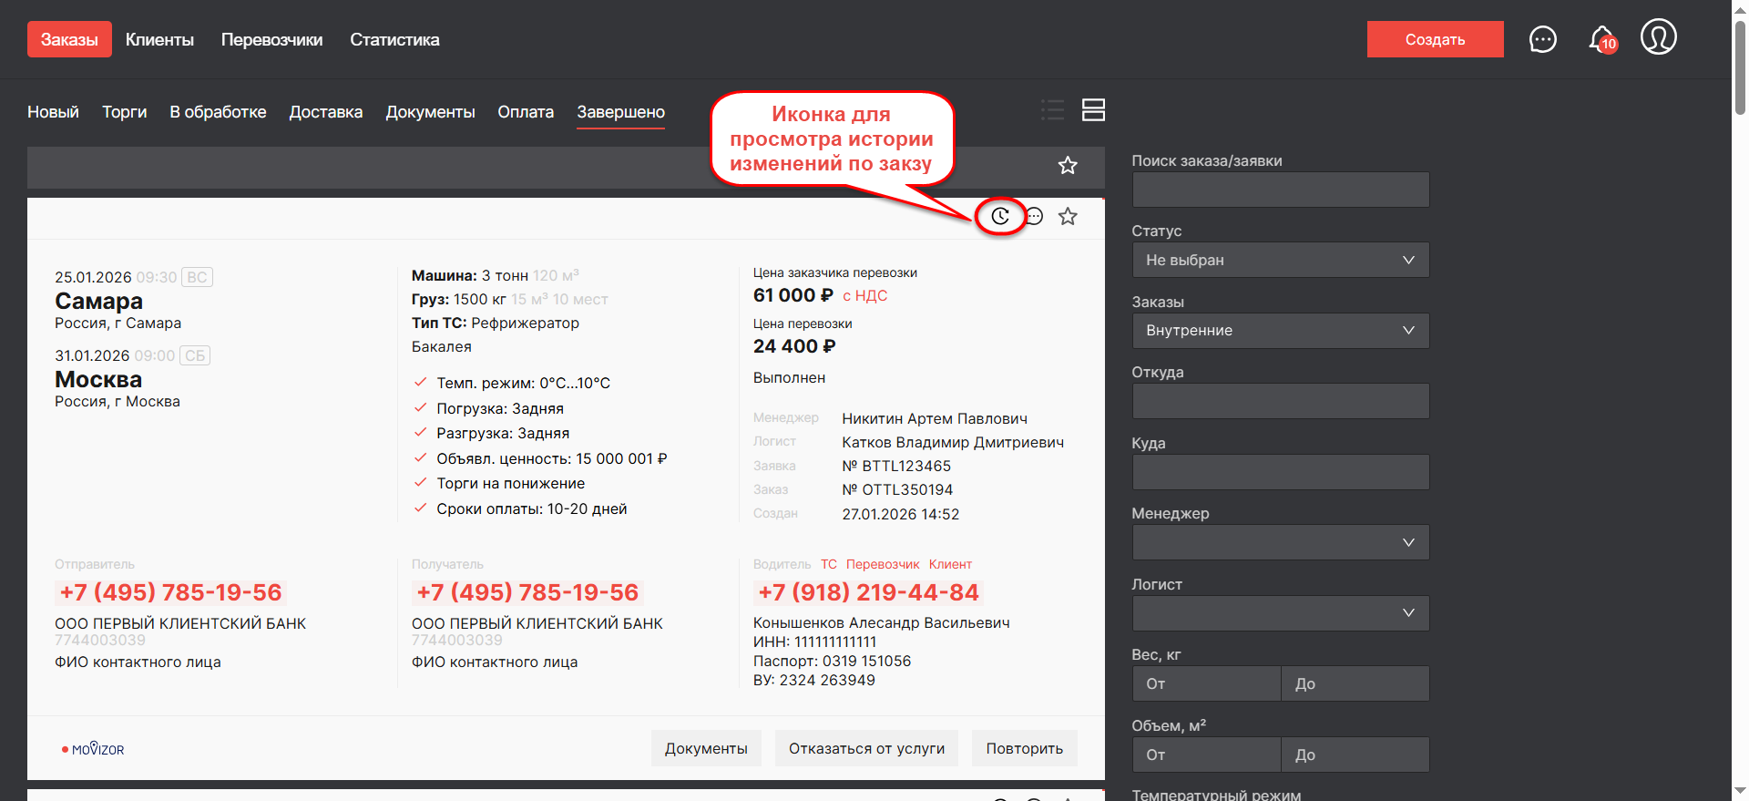1749x801 pixels.
Task: Open the messages icon in the top bar
Action: tap(1542, 39)
